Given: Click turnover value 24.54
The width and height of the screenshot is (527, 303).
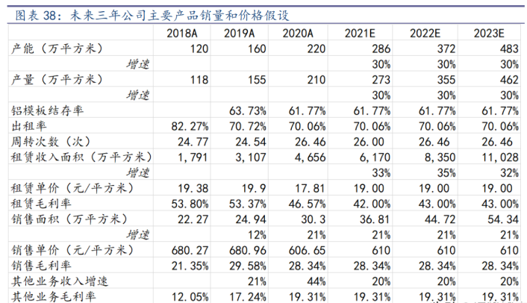Looking at the screenshot, I should (251, 141).
